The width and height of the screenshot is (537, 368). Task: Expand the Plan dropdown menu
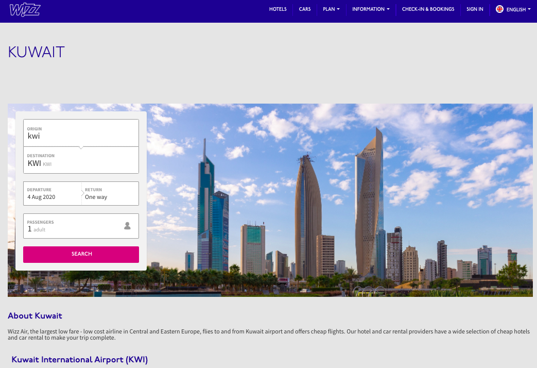coord(331,9)
